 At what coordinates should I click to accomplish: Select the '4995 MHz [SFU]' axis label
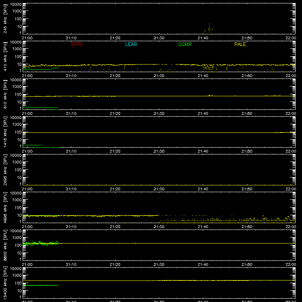click(x=5, y=207)
